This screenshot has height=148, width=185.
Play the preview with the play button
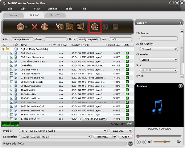point(139,142)
